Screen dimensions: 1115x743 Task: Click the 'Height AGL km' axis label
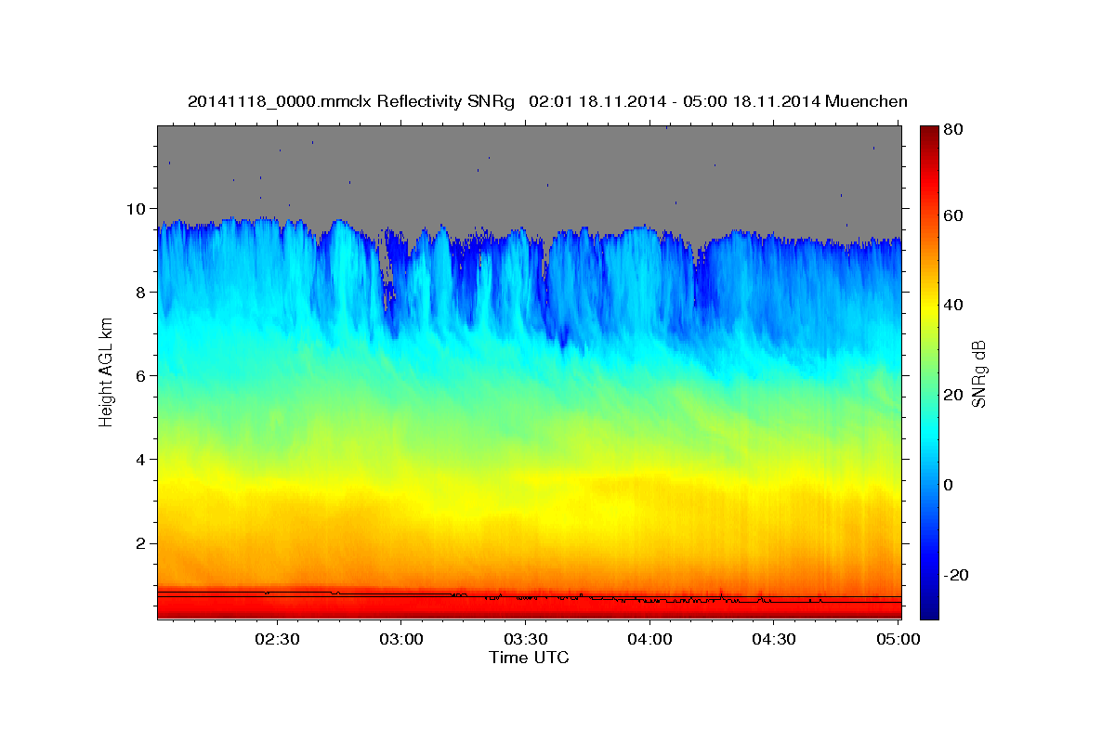[106, 371]
